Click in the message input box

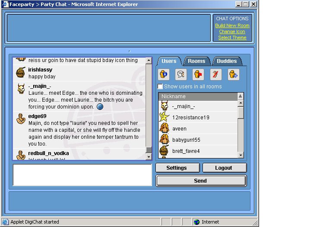tap(82, 175)
